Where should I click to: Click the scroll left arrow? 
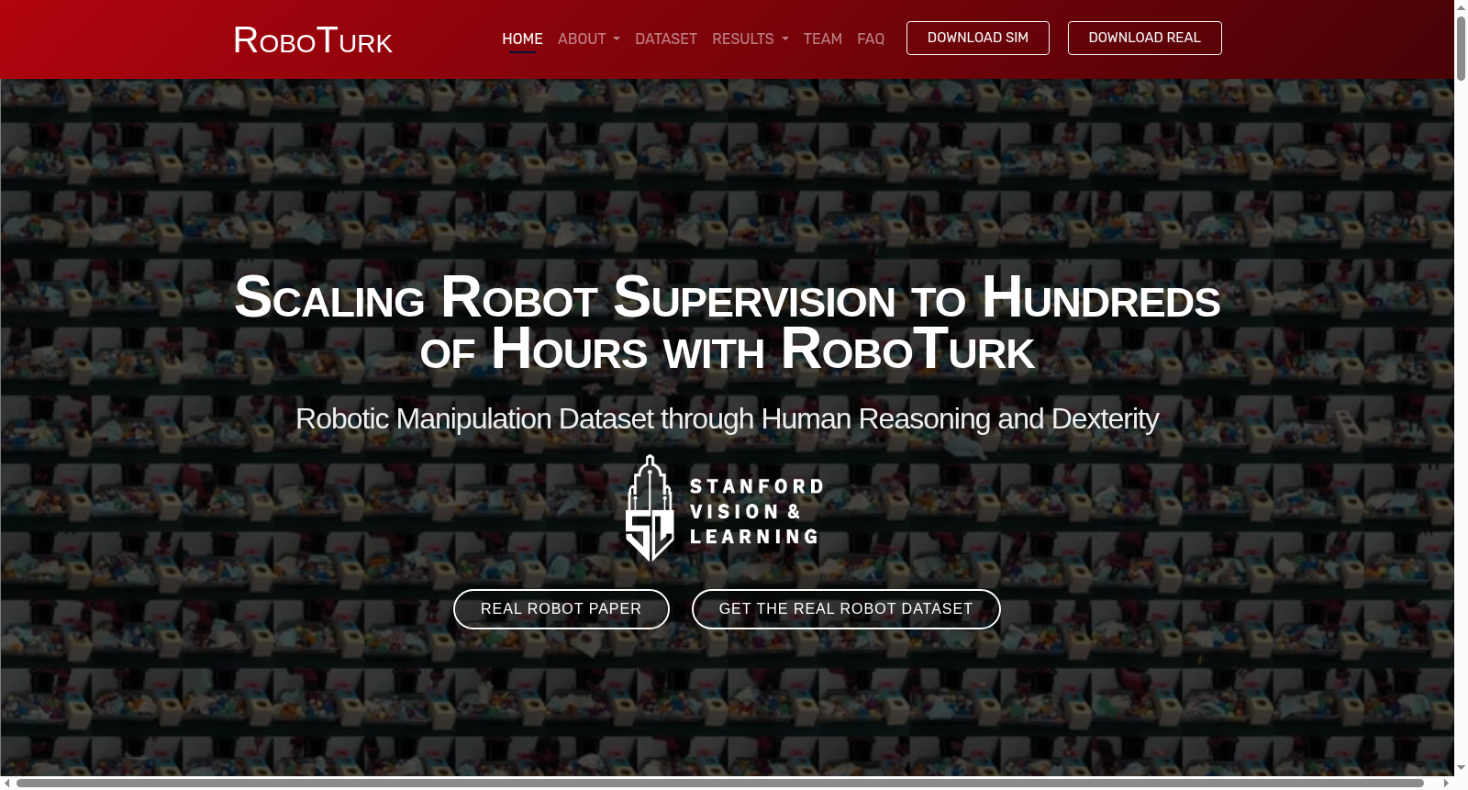(7, 783)
